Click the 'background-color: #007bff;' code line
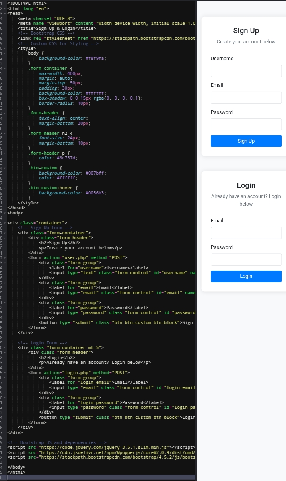The image size is (286, 481). point(72,173)
